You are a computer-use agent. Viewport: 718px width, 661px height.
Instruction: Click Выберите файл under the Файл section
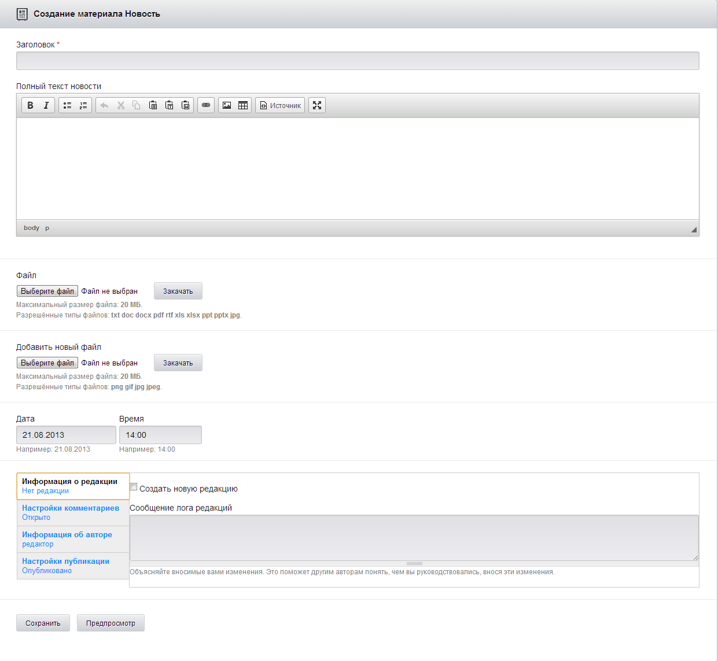pyautogui.click(x=47, y=291)
